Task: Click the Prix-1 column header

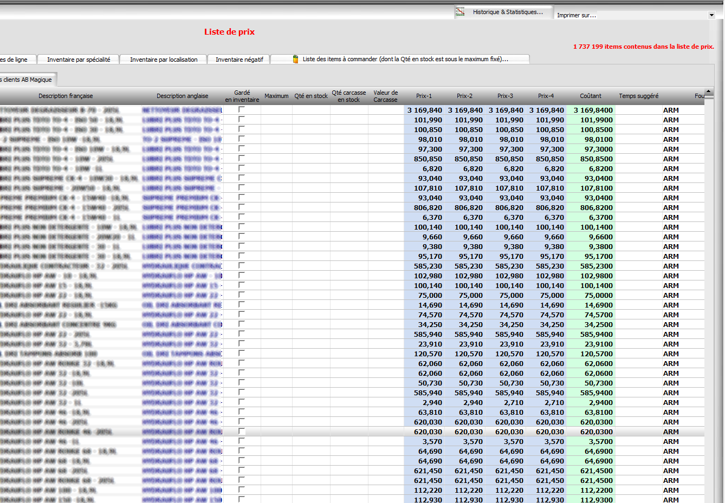Action: tap(424, 96)
